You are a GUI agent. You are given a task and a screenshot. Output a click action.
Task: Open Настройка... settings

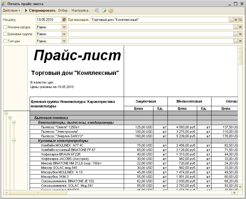coord(81,10)
